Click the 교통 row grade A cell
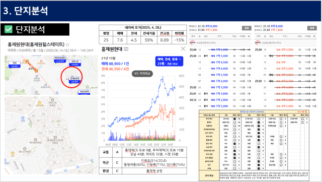 coord(117,152)
